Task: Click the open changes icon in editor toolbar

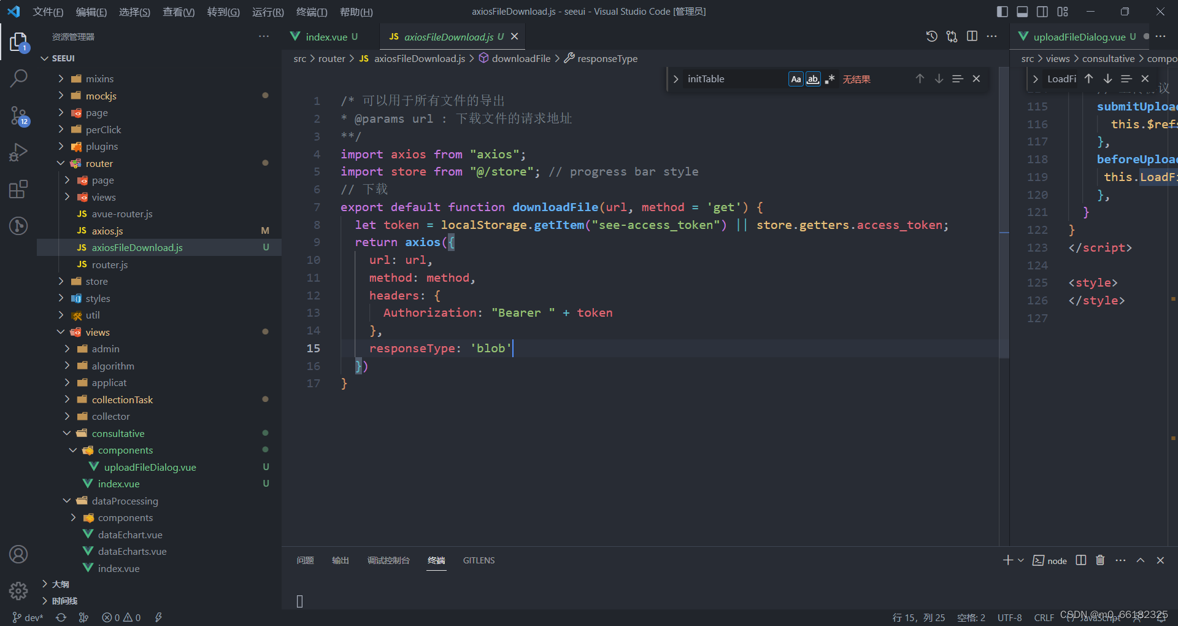Action: (x=952, y=36)
